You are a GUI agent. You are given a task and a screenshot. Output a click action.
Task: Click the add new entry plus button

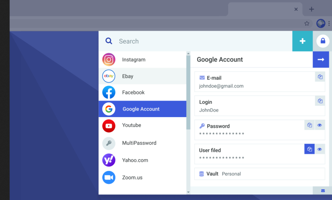click(x=302, y=41)
